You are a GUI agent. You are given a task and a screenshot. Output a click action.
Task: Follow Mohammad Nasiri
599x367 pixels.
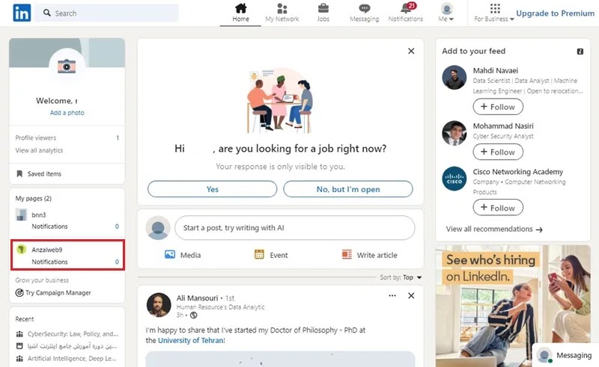point(498,152)
